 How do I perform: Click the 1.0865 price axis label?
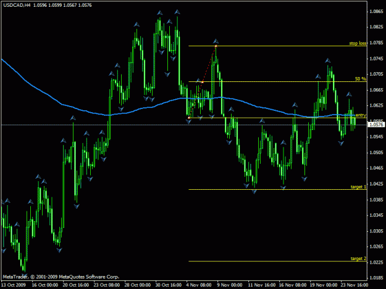click(x=376, y=11)
